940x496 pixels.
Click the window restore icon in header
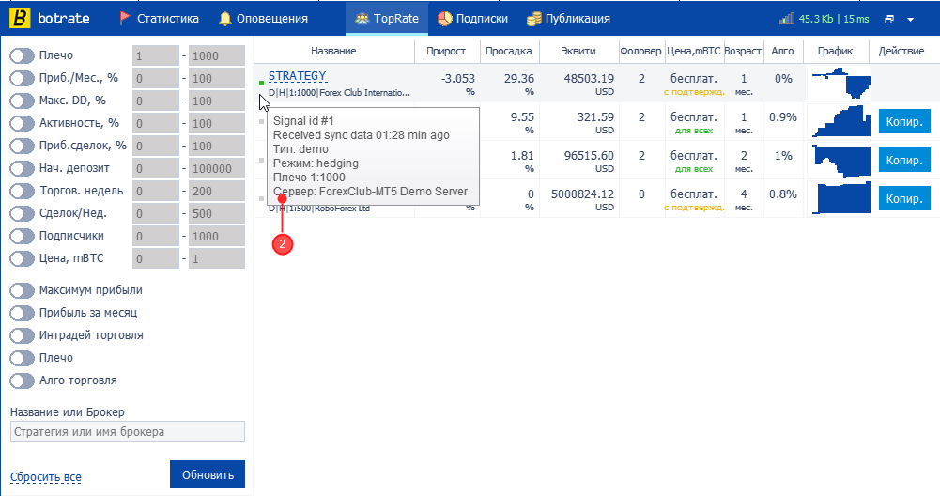tap(889, 19)
